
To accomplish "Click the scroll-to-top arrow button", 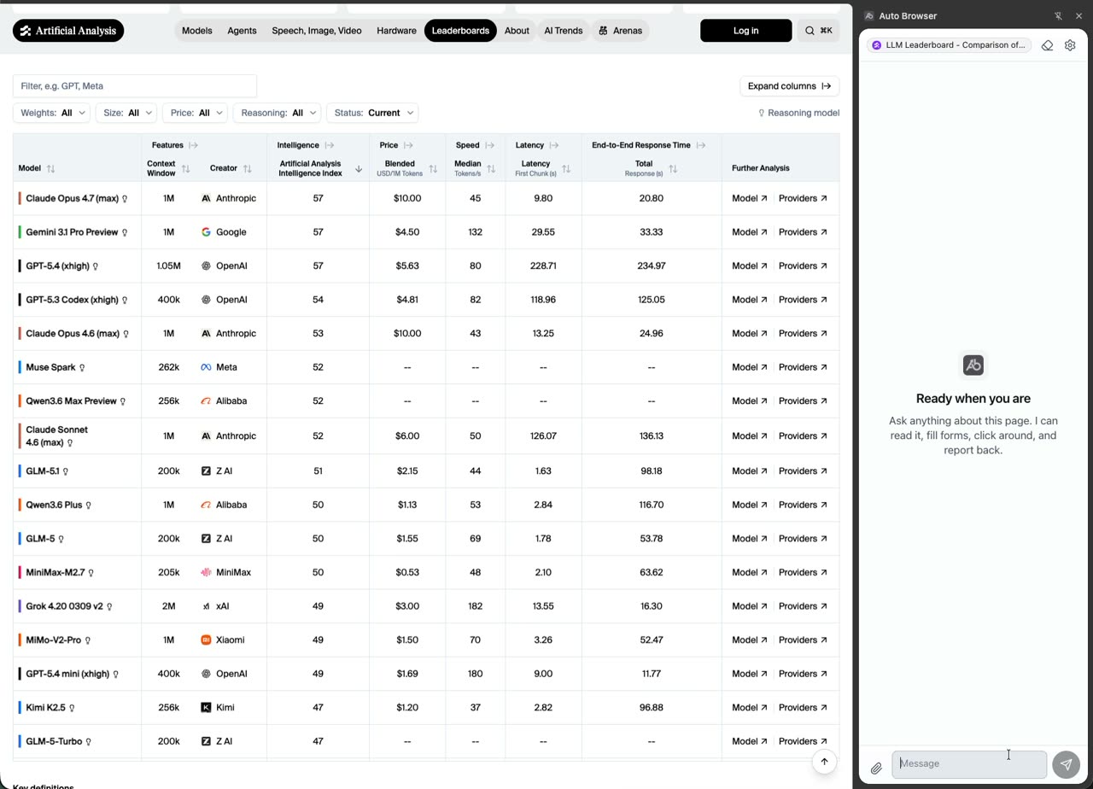I will pos(824,762).
